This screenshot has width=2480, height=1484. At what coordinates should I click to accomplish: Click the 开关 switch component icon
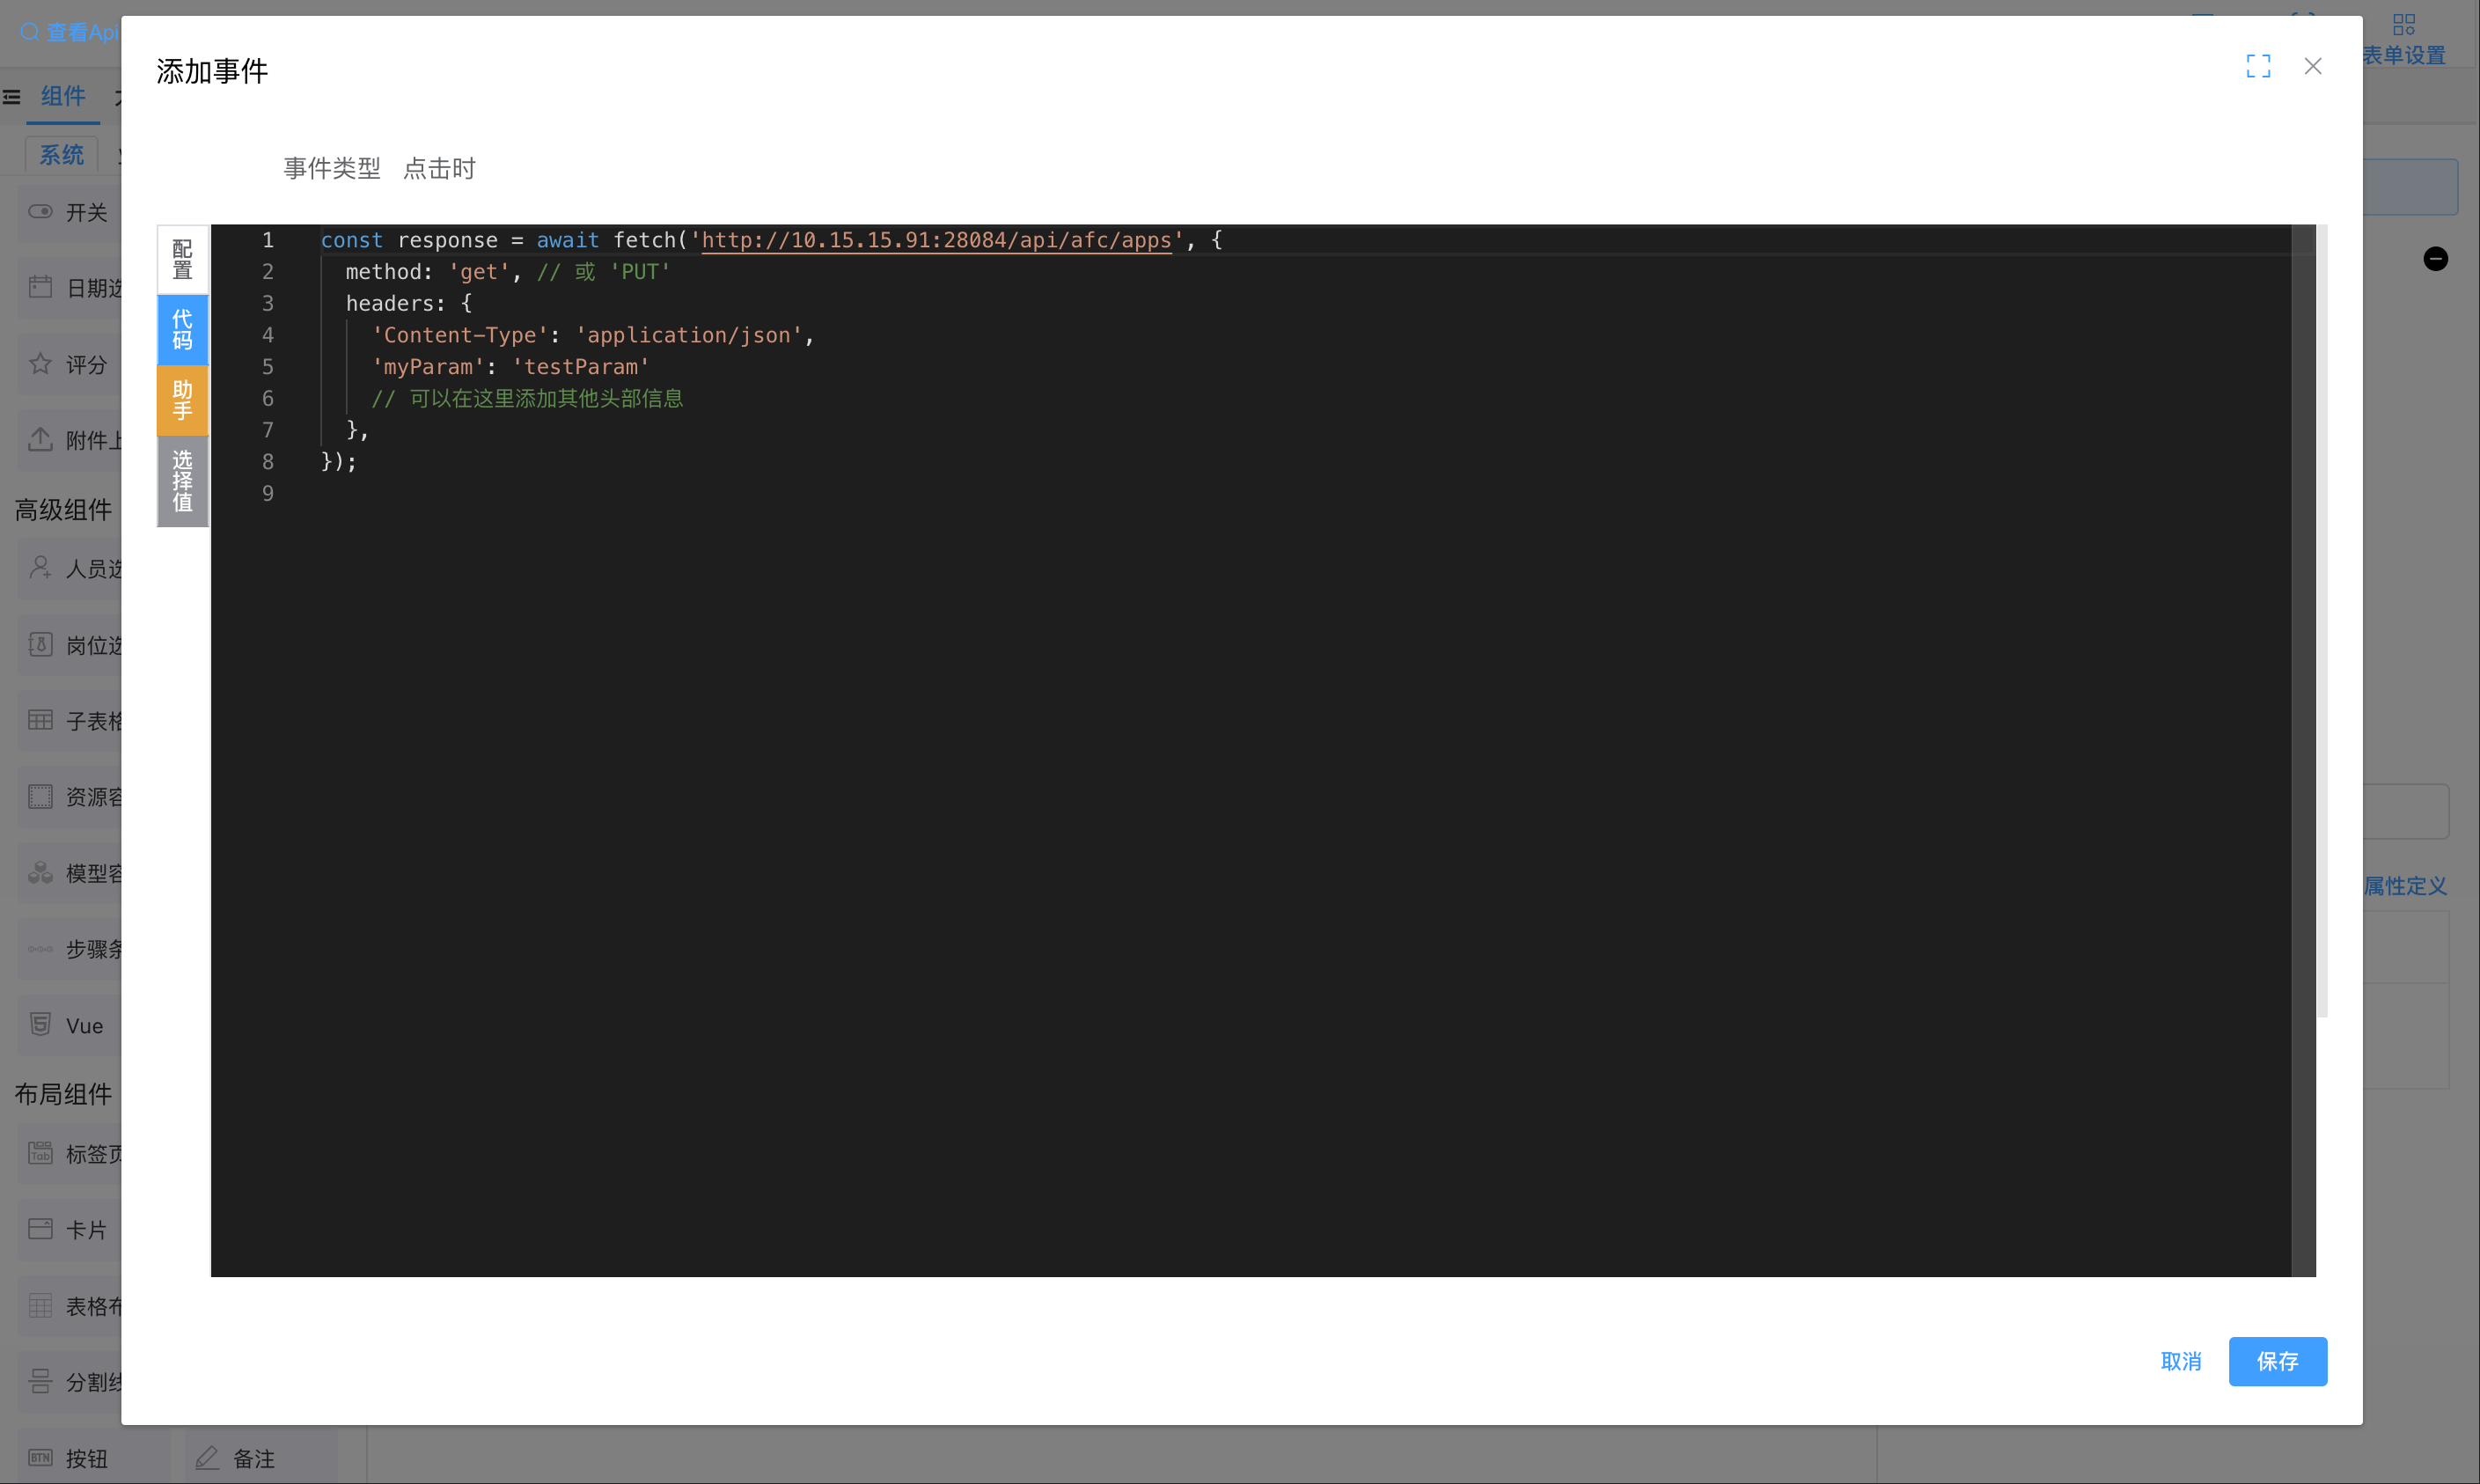click(40, 211)
